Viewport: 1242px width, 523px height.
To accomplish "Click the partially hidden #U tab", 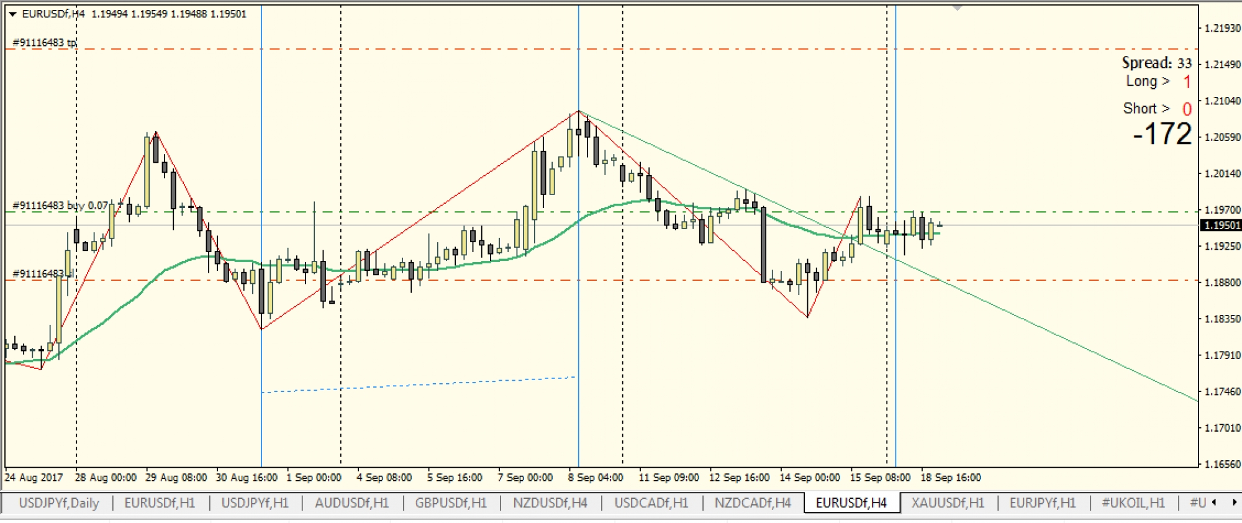I will coord(1197,503).
